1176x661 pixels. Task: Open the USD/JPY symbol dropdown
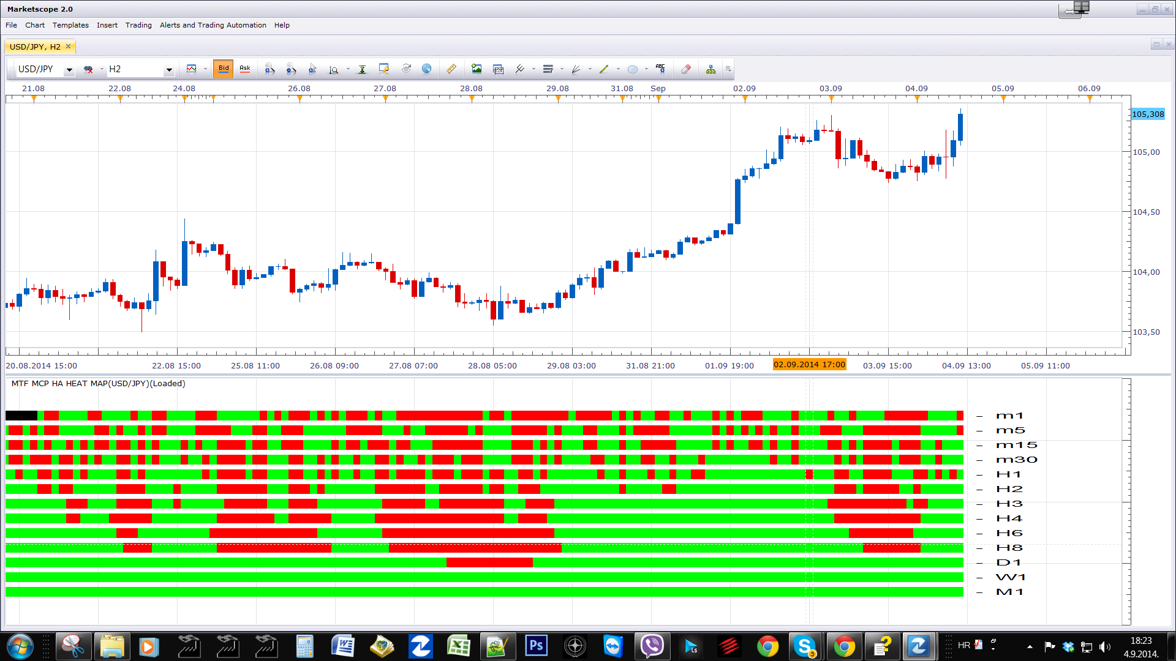coord(69,70)
